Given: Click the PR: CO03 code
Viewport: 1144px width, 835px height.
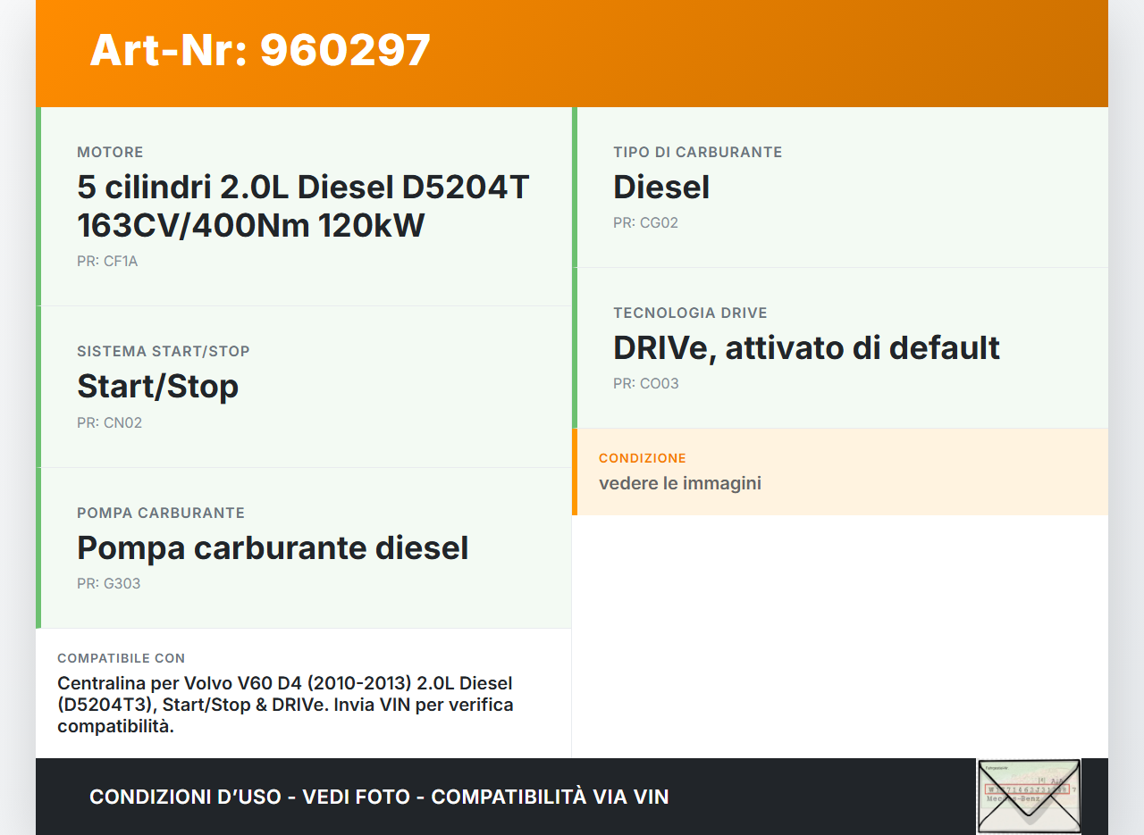Looking at the screenshot, I should (x=645, y=384).
